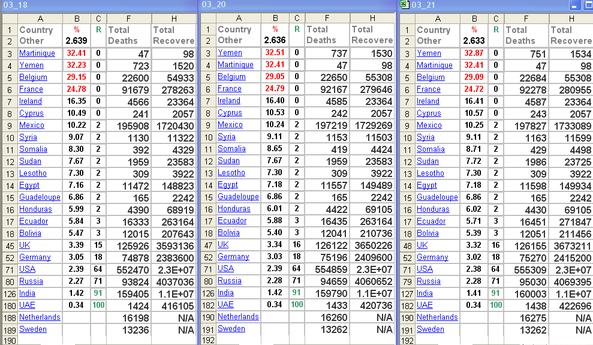Select the Total Deaths header cell in 03_20
The image size is (593, 345).
pyautogui.click(x=327, y=34)
